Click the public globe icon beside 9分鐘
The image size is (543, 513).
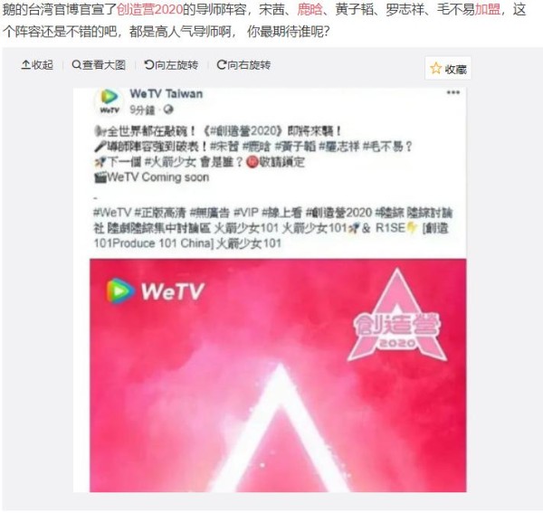pos(168,109)
